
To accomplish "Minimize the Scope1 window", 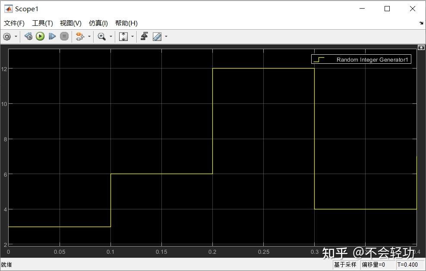I will (362, 9).
